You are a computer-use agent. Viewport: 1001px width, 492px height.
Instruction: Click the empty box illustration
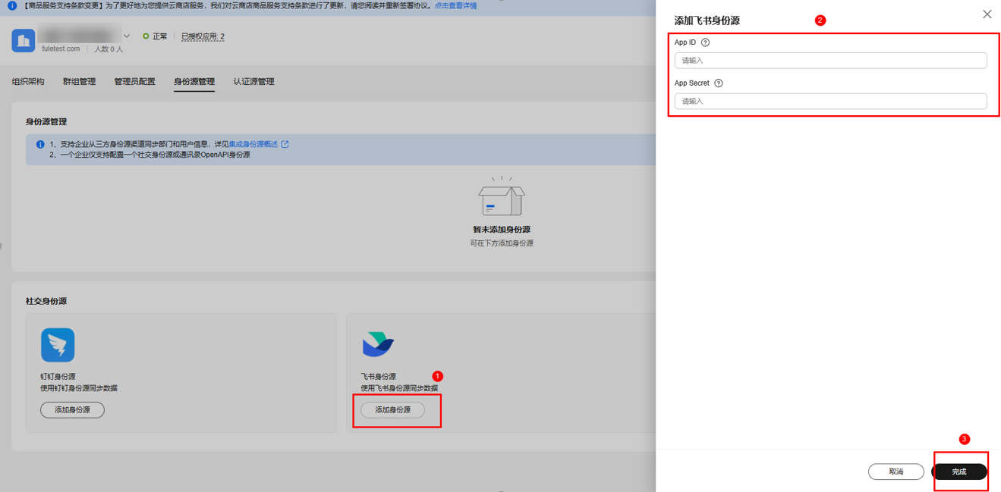click(x=501, y=199)
